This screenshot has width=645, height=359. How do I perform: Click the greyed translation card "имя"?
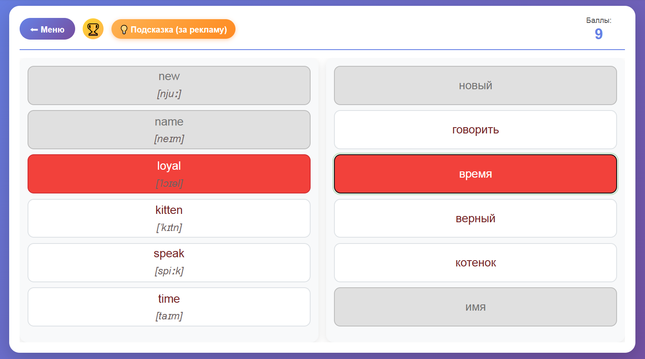point(475,306)
